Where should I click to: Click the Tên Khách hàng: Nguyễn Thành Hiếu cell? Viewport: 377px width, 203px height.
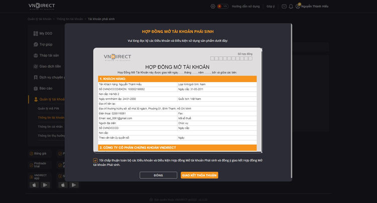[138, 84]
